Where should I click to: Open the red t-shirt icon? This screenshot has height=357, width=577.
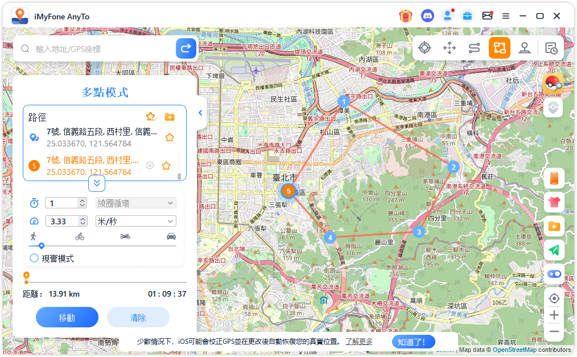(554, 202)
